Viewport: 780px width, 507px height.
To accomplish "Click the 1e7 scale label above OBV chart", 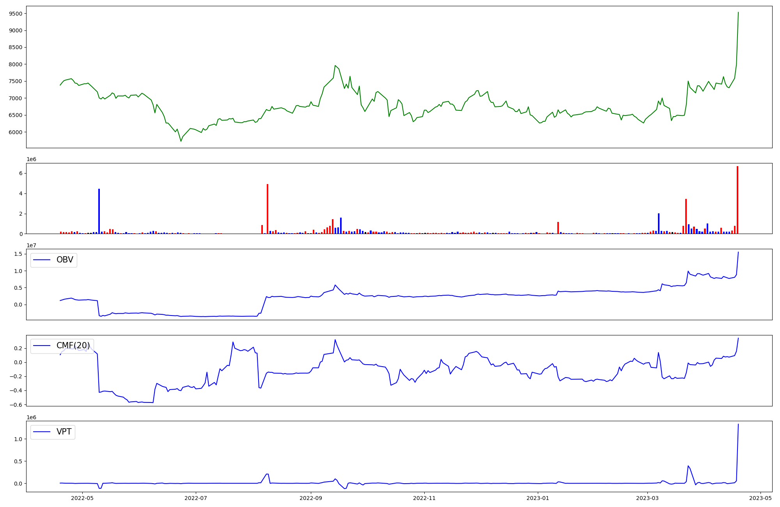I will (x=32, y=245).
